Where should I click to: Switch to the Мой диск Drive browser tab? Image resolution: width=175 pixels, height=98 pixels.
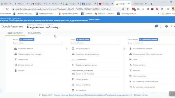pos(72,4)
